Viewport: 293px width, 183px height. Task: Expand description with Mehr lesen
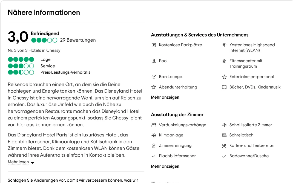pyautogui.click(x=18, y=162)
